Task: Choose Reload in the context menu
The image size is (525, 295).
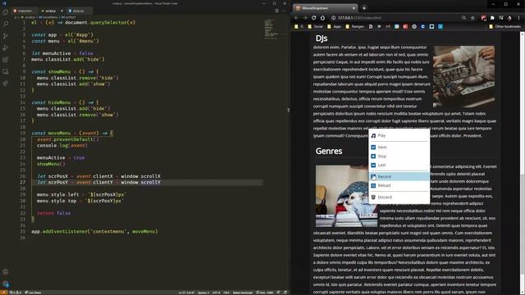Action: pyautogui.click(x=399, y=185)
